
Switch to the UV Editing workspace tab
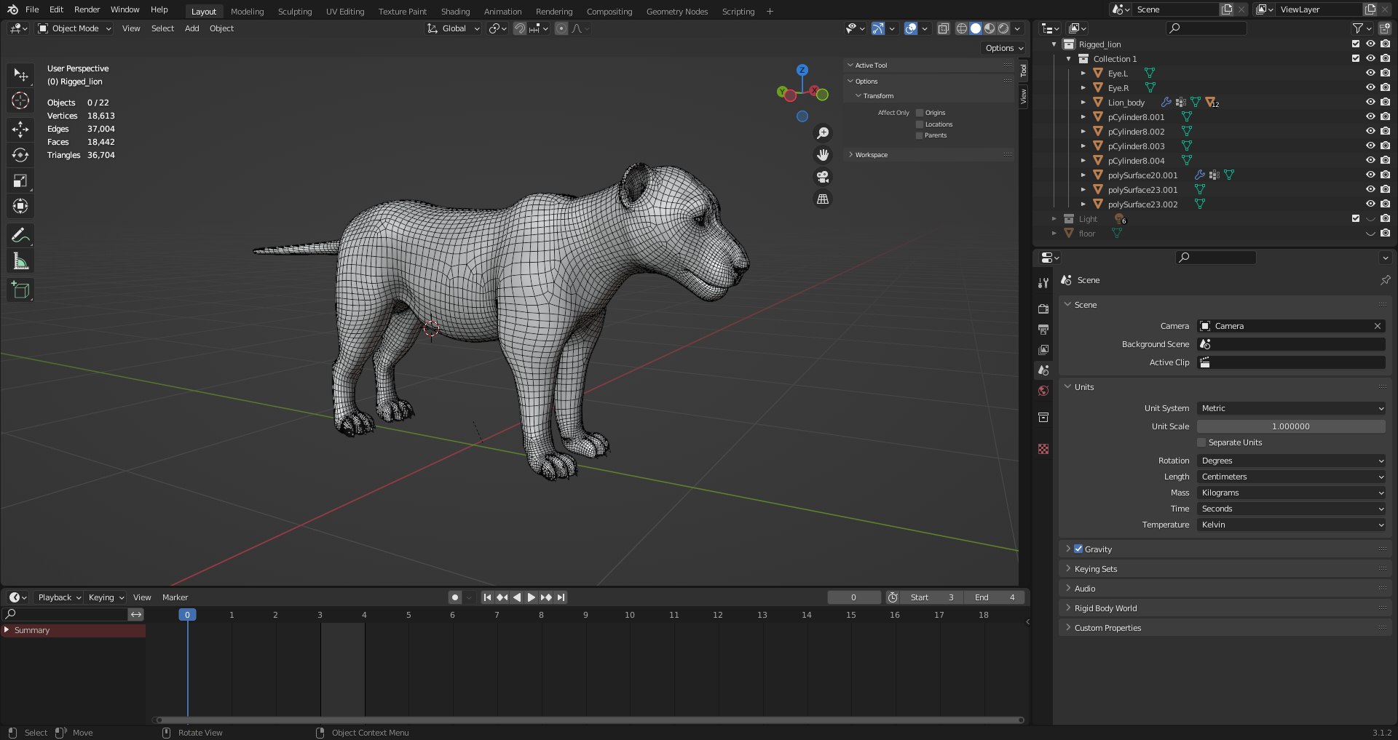(345, 11)
